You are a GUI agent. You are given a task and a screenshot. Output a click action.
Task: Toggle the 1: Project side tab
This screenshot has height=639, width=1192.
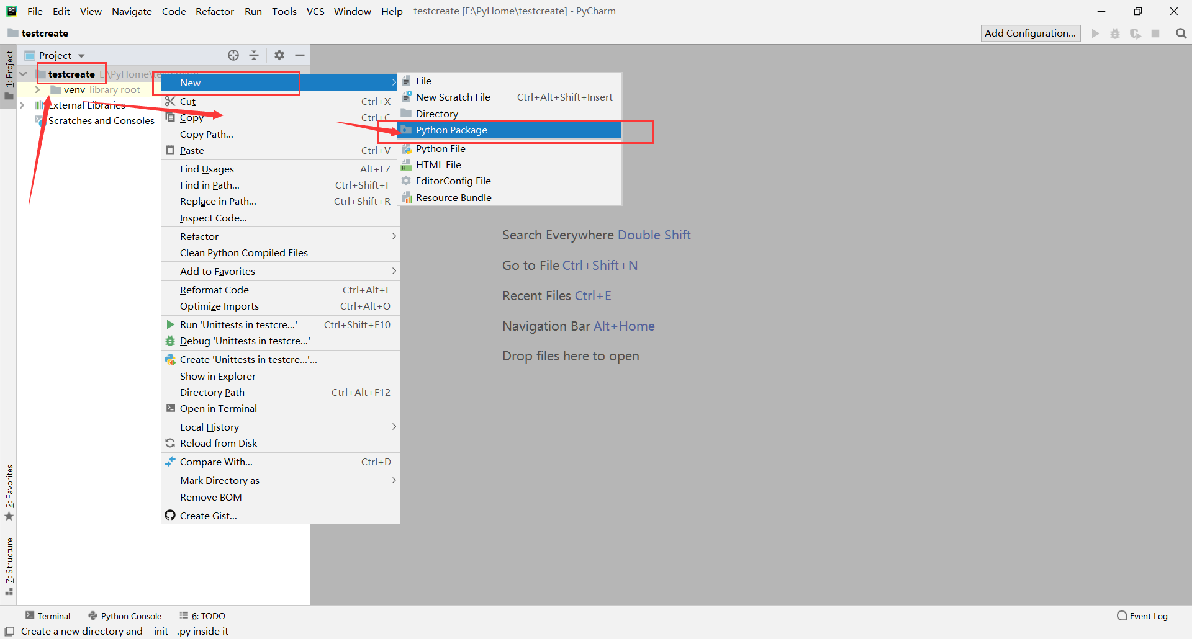(x=9, y=75)
